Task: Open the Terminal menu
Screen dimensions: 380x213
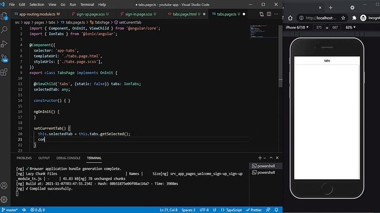Action: 87,5
